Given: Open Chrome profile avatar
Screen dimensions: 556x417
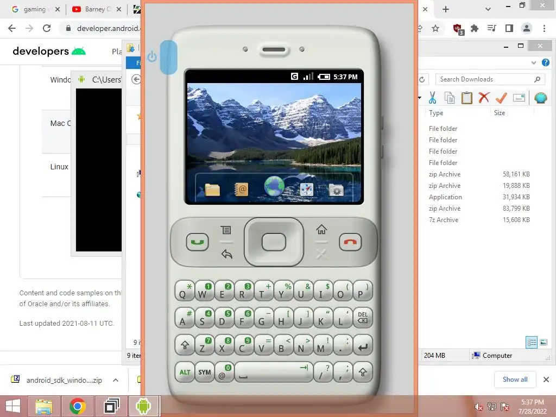Looking at the screenshot, I should click(x=527, y=28).
